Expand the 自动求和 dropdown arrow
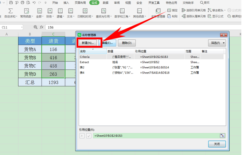The width and height of the screenshot is (242, 155). (x=16, y=16)
